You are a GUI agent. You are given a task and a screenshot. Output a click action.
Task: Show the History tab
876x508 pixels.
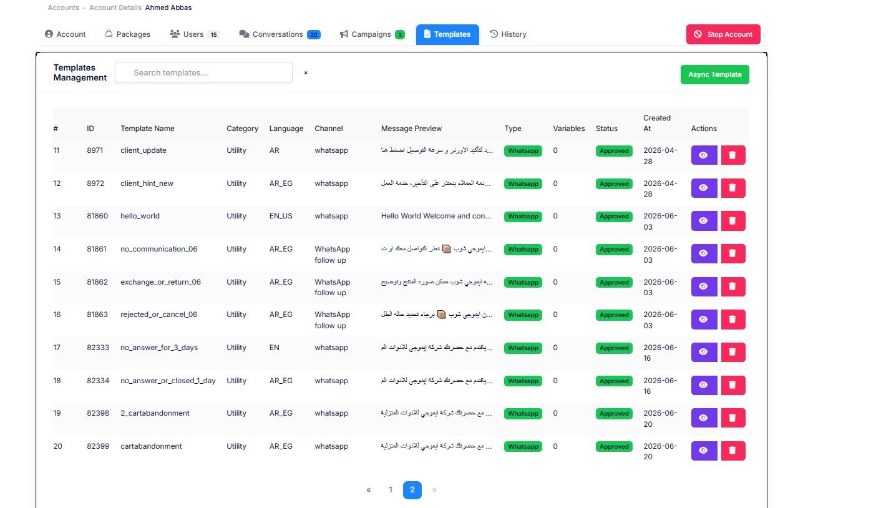pyautogui.click(x=508, y=34)
